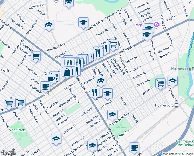Click the Frankford Ave street label
The image size is (194, 156).
coord(126,50)
